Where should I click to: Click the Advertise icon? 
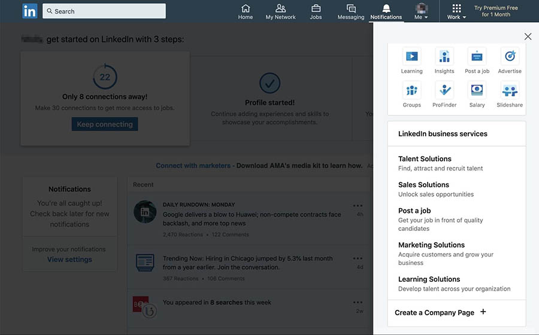tap(510, 57)
